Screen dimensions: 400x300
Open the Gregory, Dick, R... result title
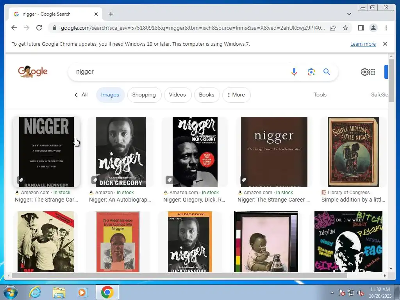[194, 200]
